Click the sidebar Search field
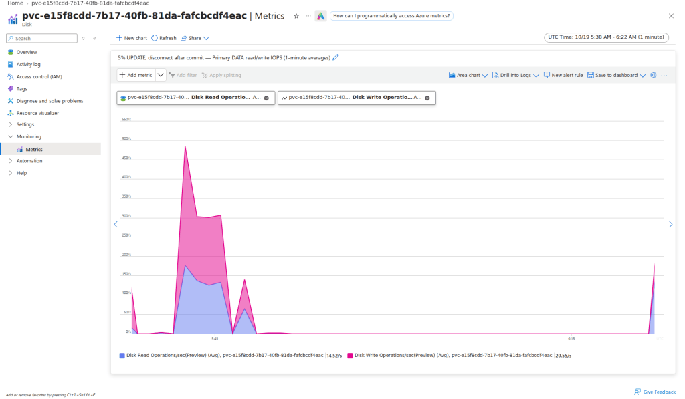The height and width of the screenshot is (399, 685). [42, 38]
